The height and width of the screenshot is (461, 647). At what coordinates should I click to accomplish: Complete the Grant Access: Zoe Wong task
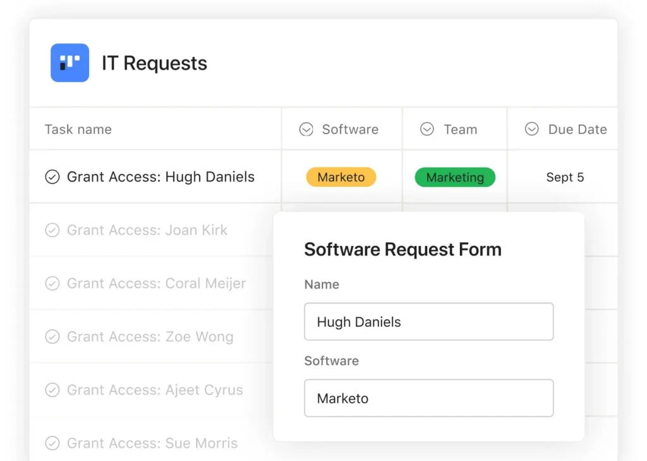pyautogui.click(x=52, y=337)
